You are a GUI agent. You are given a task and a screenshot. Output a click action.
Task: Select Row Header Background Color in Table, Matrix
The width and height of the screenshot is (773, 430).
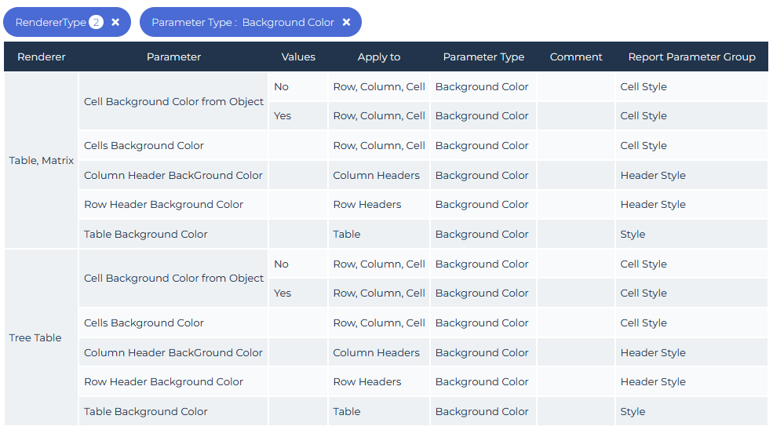(163, 205)
